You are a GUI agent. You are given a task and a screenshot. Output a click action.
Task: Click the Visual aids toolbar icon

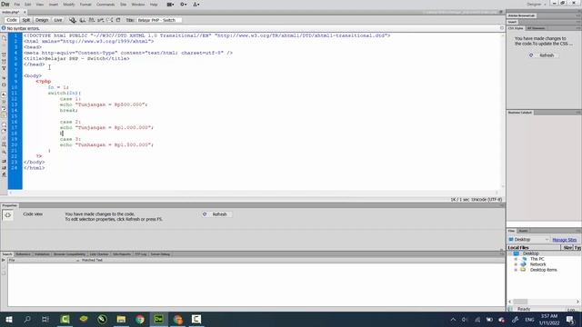(109, 20)
